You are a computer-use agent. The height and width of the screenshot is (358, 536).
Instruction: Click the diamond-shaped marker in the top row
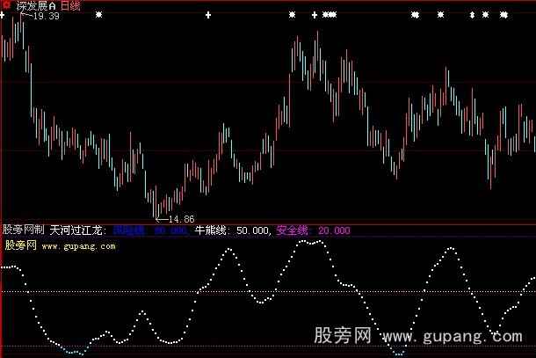(472, 15)
